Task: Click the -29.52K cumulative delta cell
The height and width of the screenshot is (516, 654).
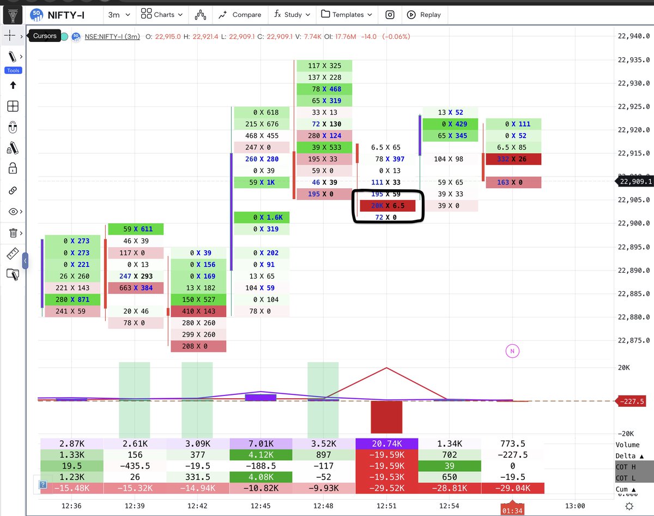Action: coord(386,488)
